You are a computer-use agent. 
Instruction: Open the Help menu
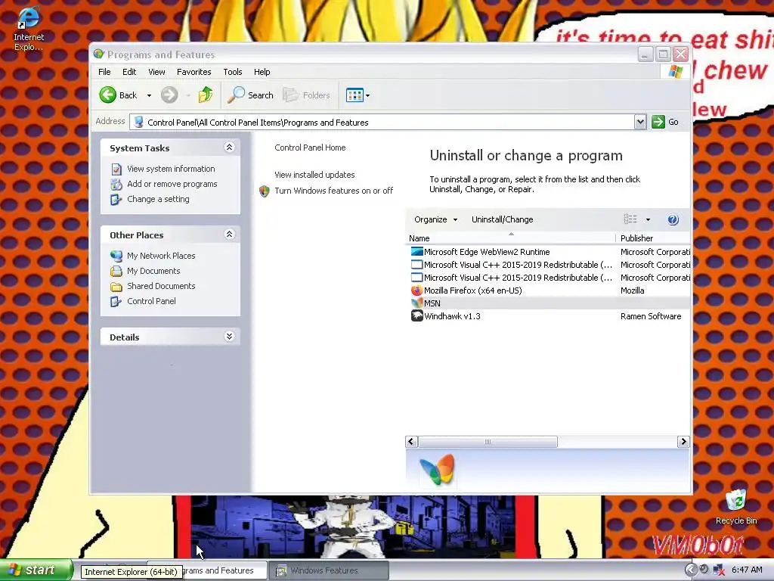pyautogui.click(x=262, y=72)
